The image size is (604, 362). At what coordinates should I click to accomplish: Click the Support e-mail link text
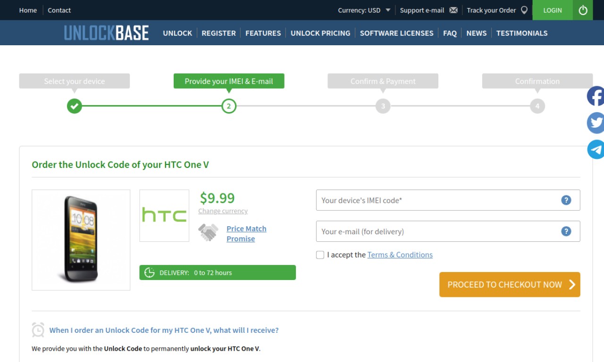tap(422, 10)
